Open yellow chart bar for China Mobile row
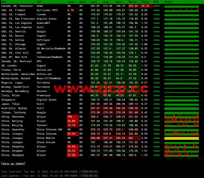Image resolution: width=204 pixels, height=178 pixels. [x=182, y=138]
